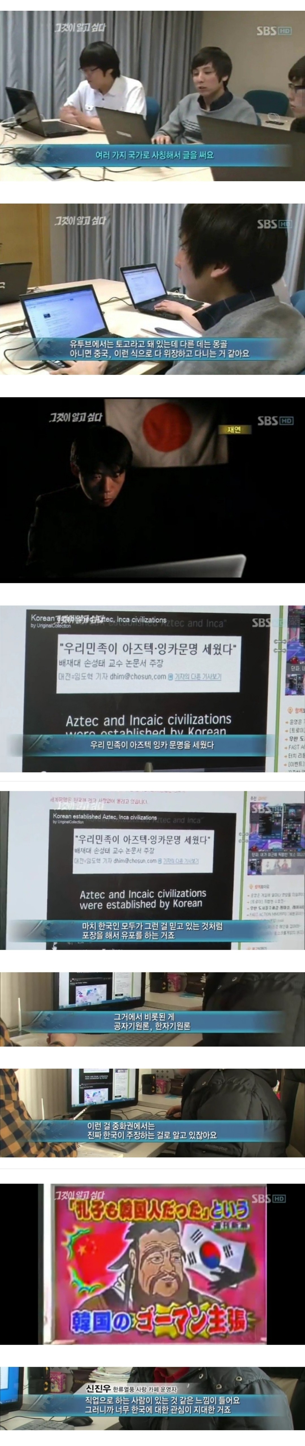Click subtitle line '포장을 해서 유포를 하는 거죠'

128,935
